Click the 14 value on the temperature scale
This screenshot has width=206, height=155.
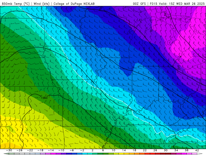click(124, 150)
